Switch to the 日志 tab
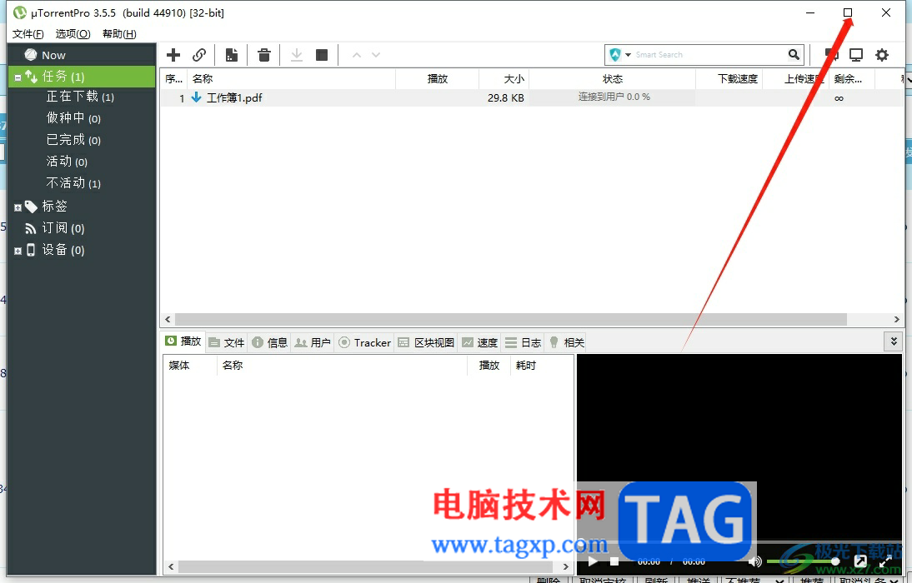This screenshot has width=912, height=583. (523, 342)
